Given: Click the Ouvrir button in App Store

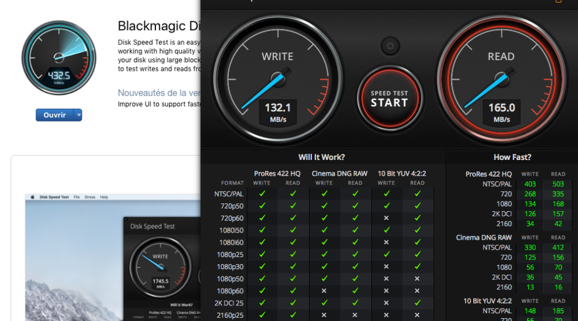Looking at the screenshot, I should pos(55,115).
